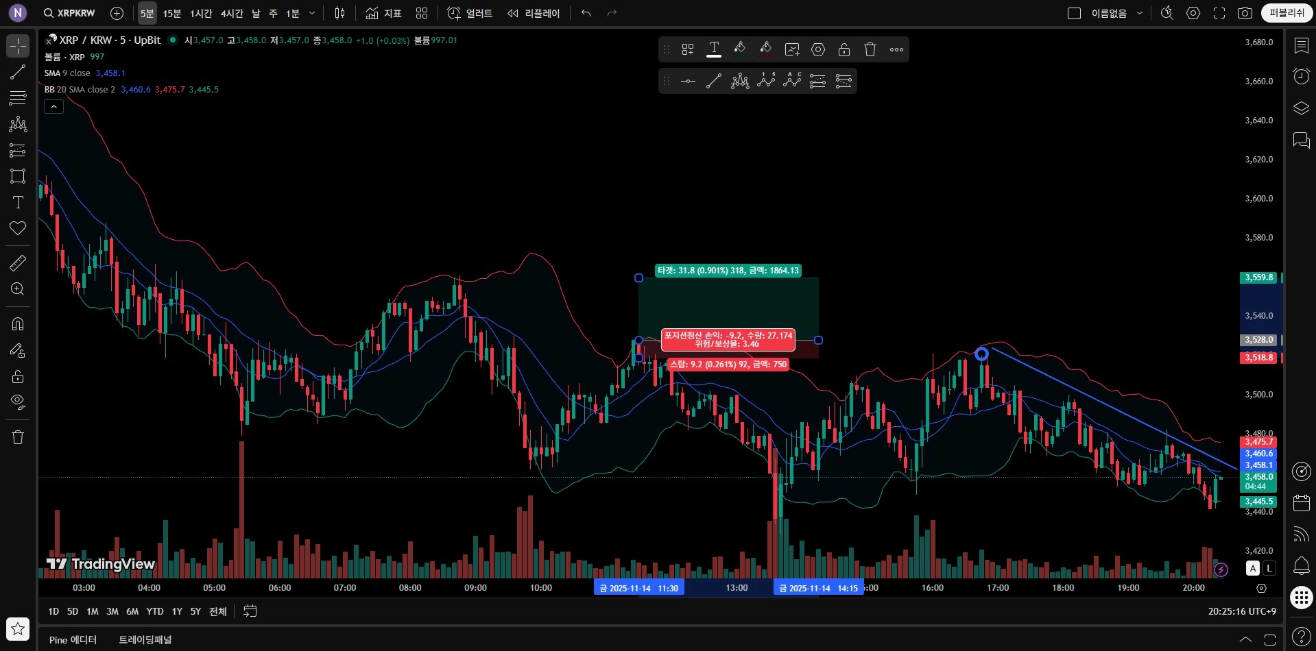The height and width of the screenshot is (651, 1316).
Task: Select the text annotation tool in sidebar
Action: [18, 202]
